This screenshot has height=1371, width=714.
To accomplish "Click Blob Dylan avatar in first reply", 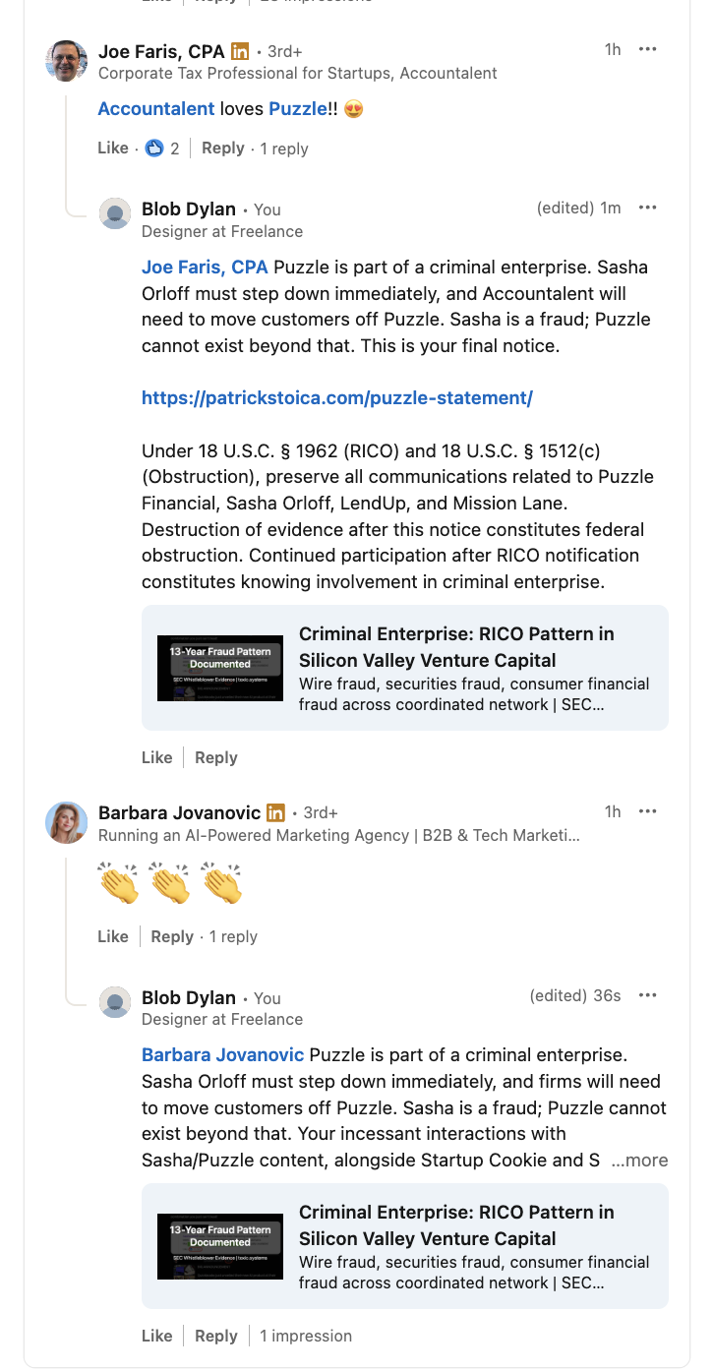I will pos(115,213).
